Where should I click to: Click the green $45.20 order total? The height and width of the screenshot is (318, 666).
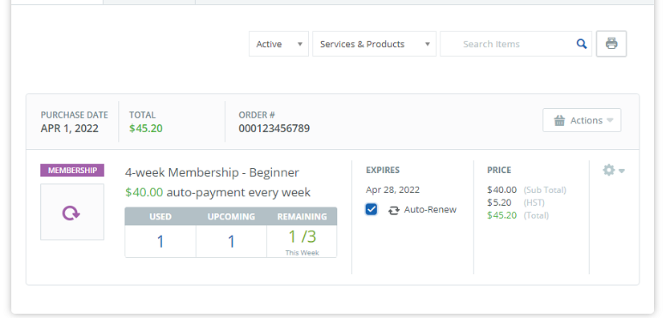tap(146, 128)
